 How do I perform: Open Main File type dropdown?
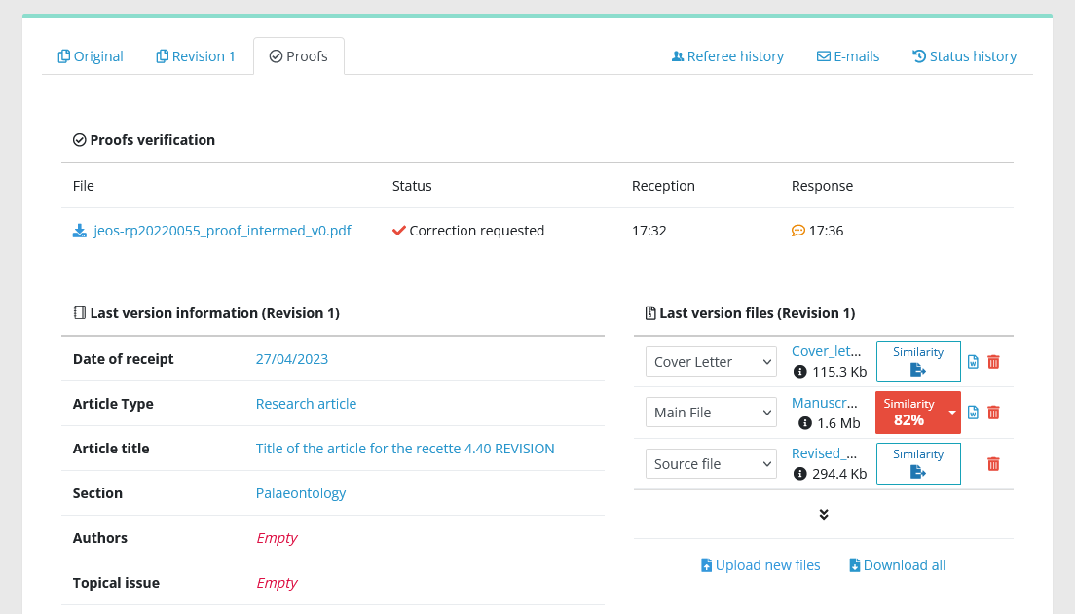pyautogui.click(x=711, y=413)
